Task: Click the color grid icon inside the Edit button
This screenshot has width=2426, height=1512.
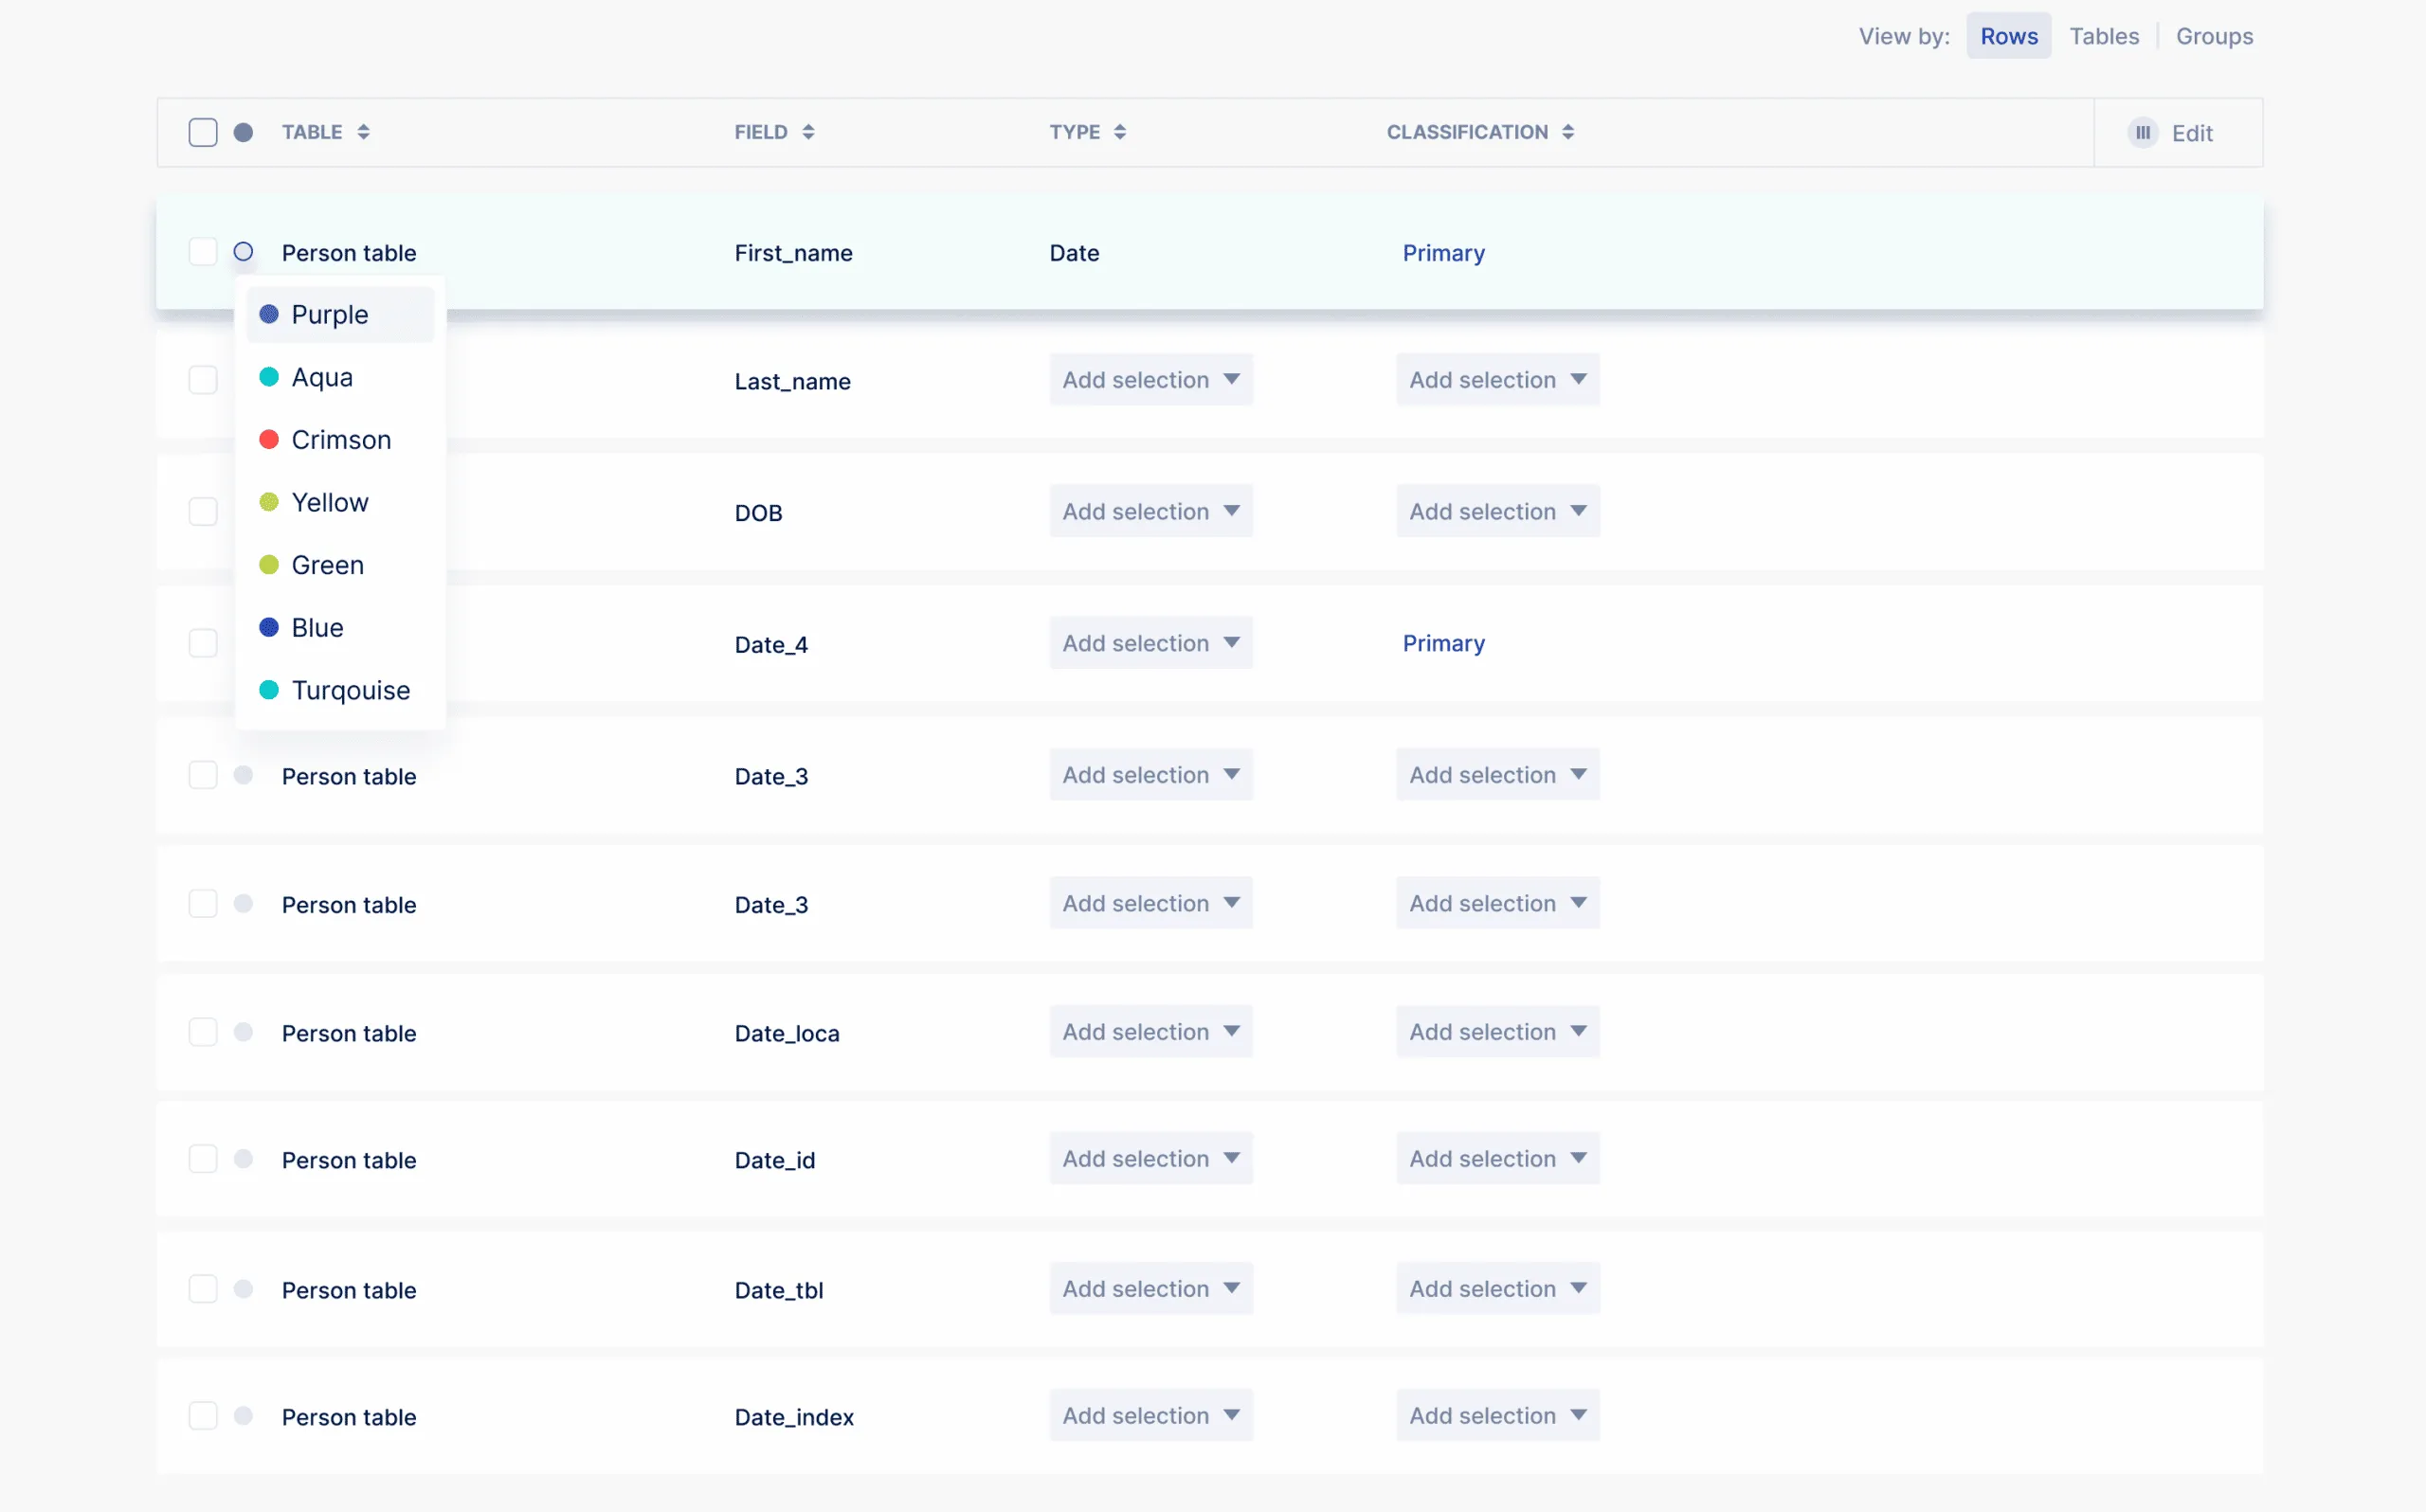Action: (2143, 132)
